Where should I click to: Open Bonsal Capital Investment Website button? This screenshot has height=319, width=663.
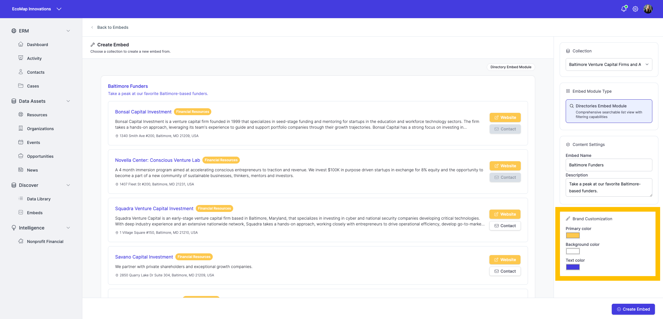(505, 117)
